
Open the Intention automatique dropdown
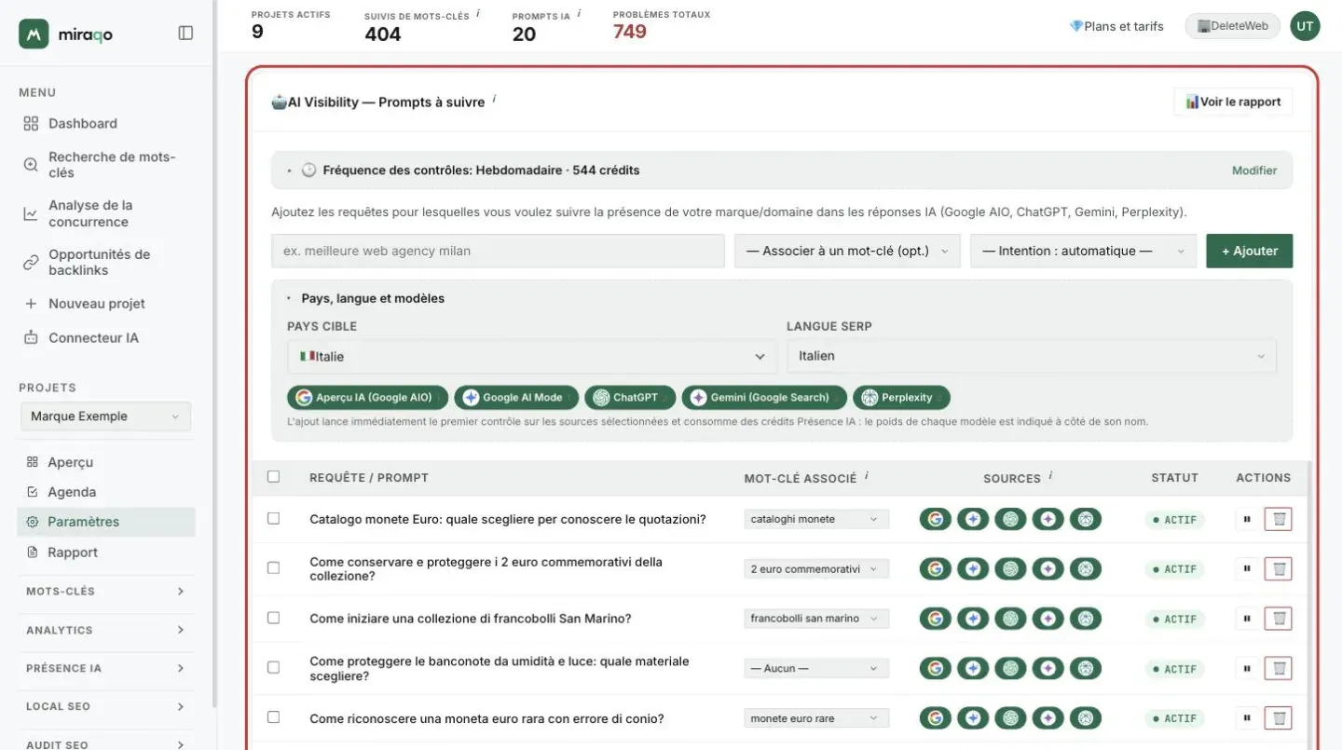point(1083,251)
